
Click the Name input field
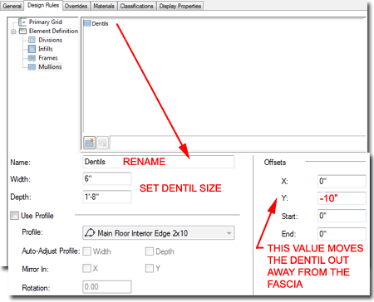(x=159, y=162)
